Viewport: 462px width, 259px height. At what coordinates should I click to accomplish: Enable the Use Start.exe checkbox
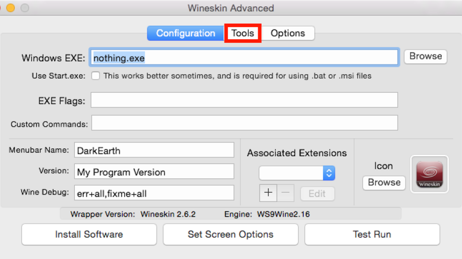pos(96,76)
